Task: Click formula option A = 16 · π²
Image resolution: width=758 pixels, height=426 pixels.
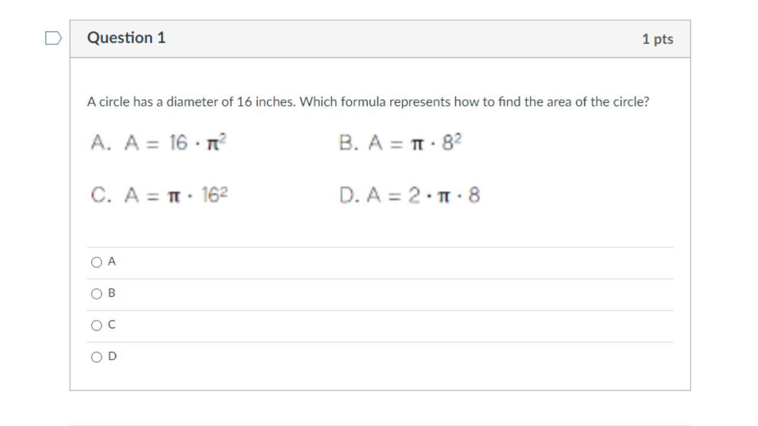Action: (160, 143)
